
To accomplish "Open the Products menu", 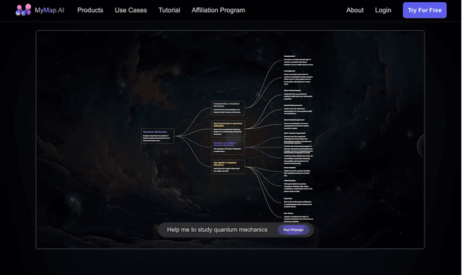I will click(x=90, y=10).
